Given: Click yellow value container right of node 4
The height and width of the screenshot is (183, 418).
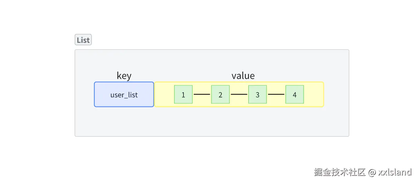Looking at the screenshot, I should [314, 94].
